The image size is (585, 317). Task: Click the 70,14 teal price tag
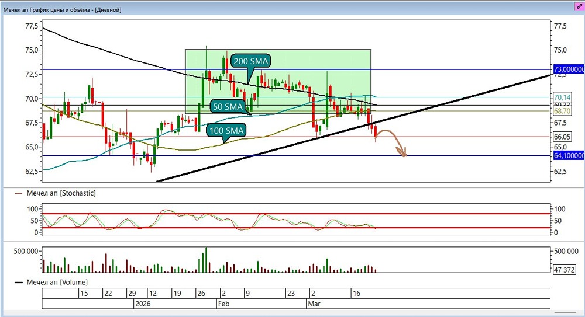tap(562, 97)
